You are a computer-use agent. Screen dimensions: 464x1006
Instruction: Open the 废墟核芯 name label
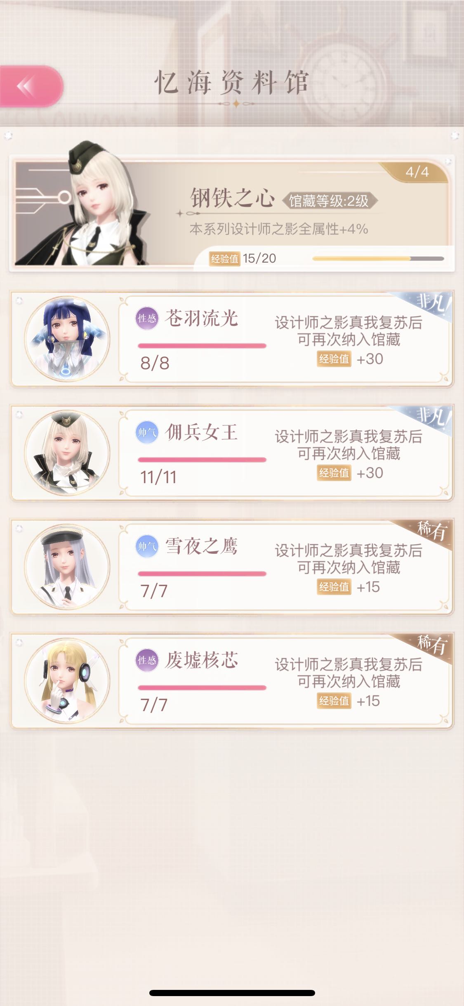tap(202, 660)
